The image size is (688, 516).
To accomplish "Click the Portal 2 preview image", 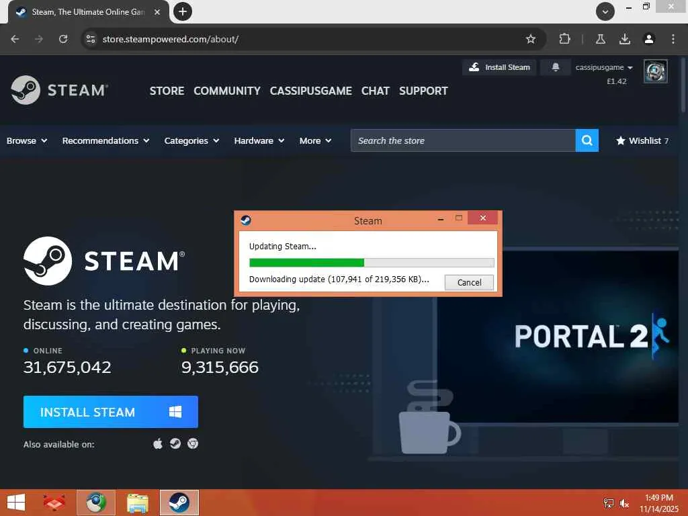I will point(557,336).
